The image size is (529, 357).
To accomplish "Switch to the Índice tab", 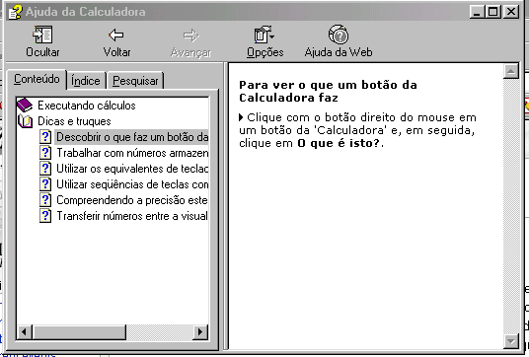I will (86, 81).
